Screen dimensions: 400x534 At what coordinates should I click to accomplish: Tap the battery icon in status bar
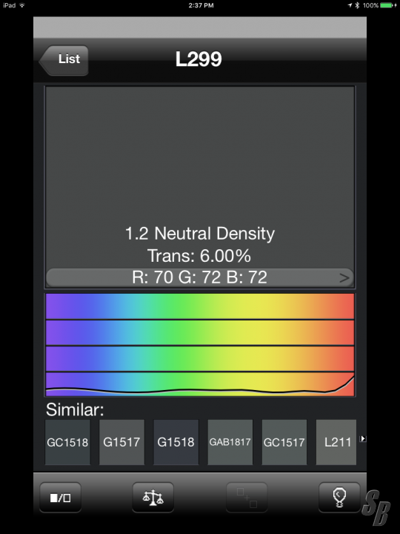click(x=388, y=5)
